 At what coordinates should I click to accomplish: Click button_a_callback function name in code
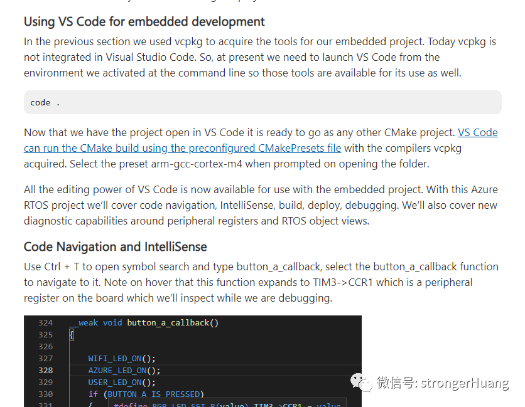coord(168,323)
